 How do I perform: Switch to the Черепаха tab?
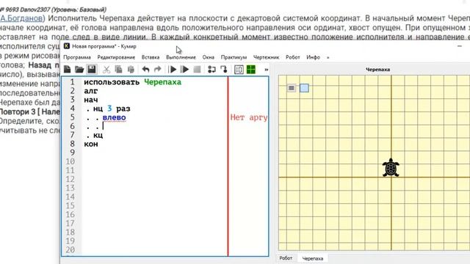(313, 258)
